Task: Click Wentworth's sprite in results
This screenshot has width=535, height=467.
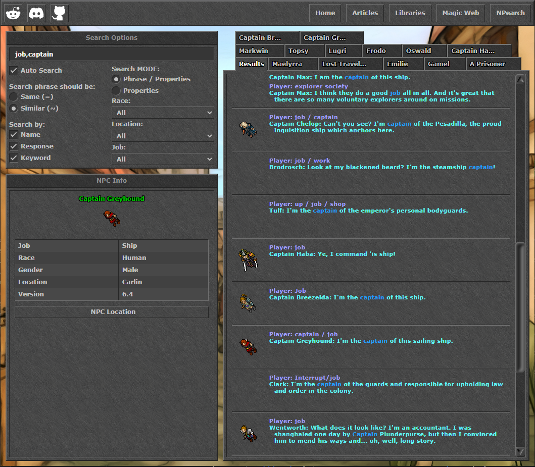Action: [x=248, y=433]
